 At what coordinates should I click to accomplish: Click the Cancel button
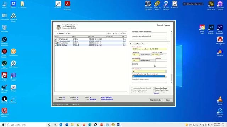[168, 100]
